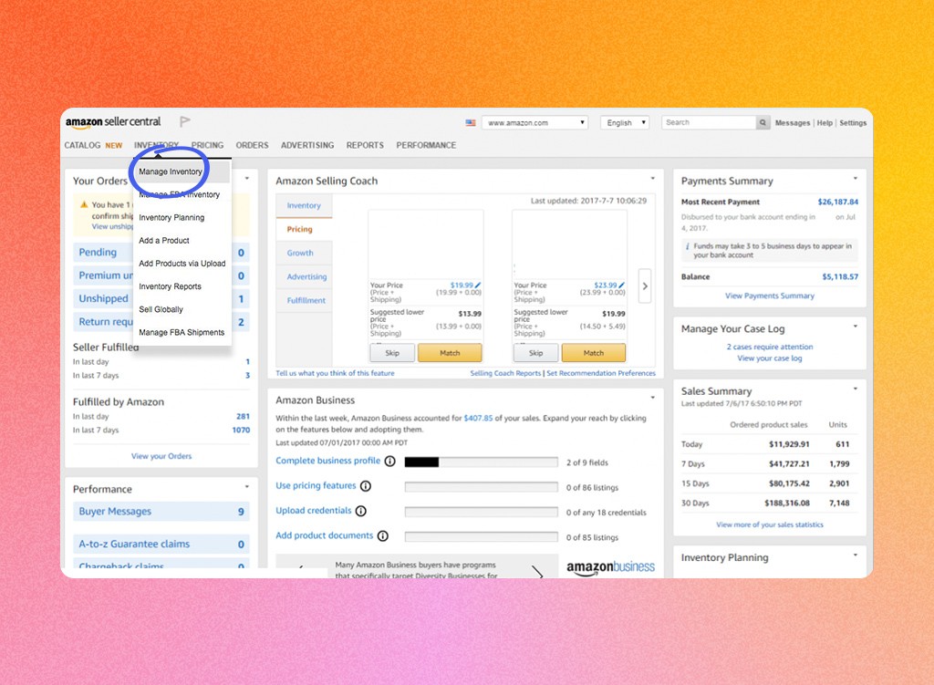The image size is (934, 685).
Task: Click info icon beside Use pricing features
Action: tap(366, 486)
